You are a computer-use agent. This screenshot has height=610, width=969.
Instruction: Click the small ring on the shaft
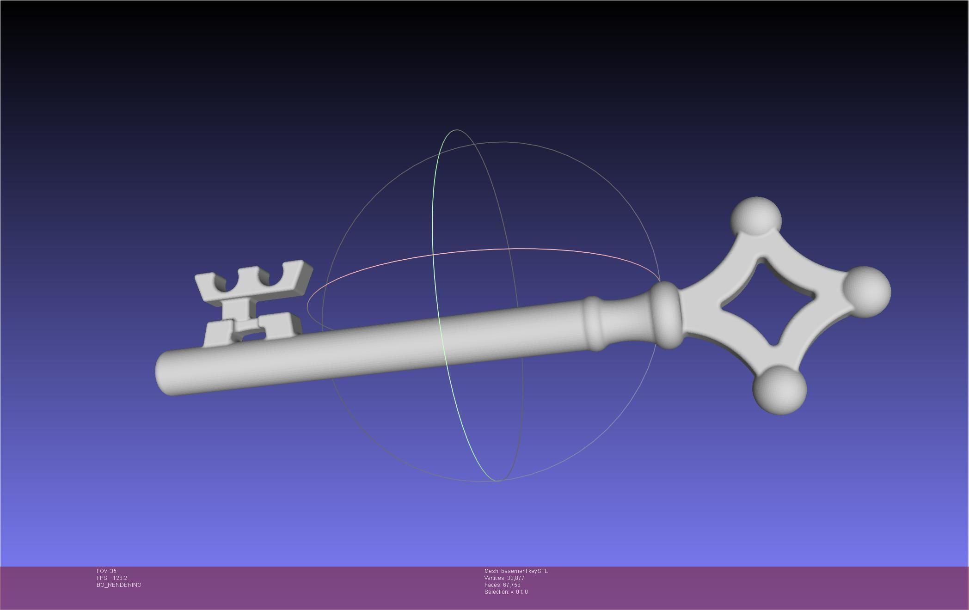click(594, 323)
